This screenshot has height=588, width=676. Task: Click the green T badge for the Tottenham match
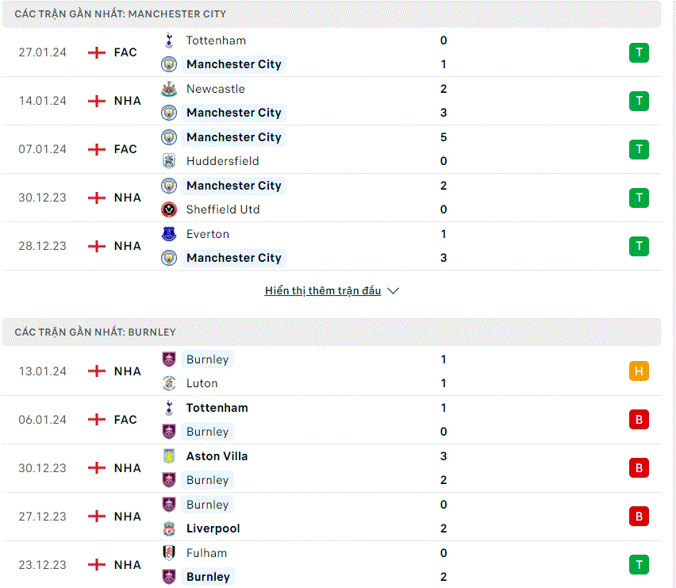pyautogui.click(x=639, y=52)
